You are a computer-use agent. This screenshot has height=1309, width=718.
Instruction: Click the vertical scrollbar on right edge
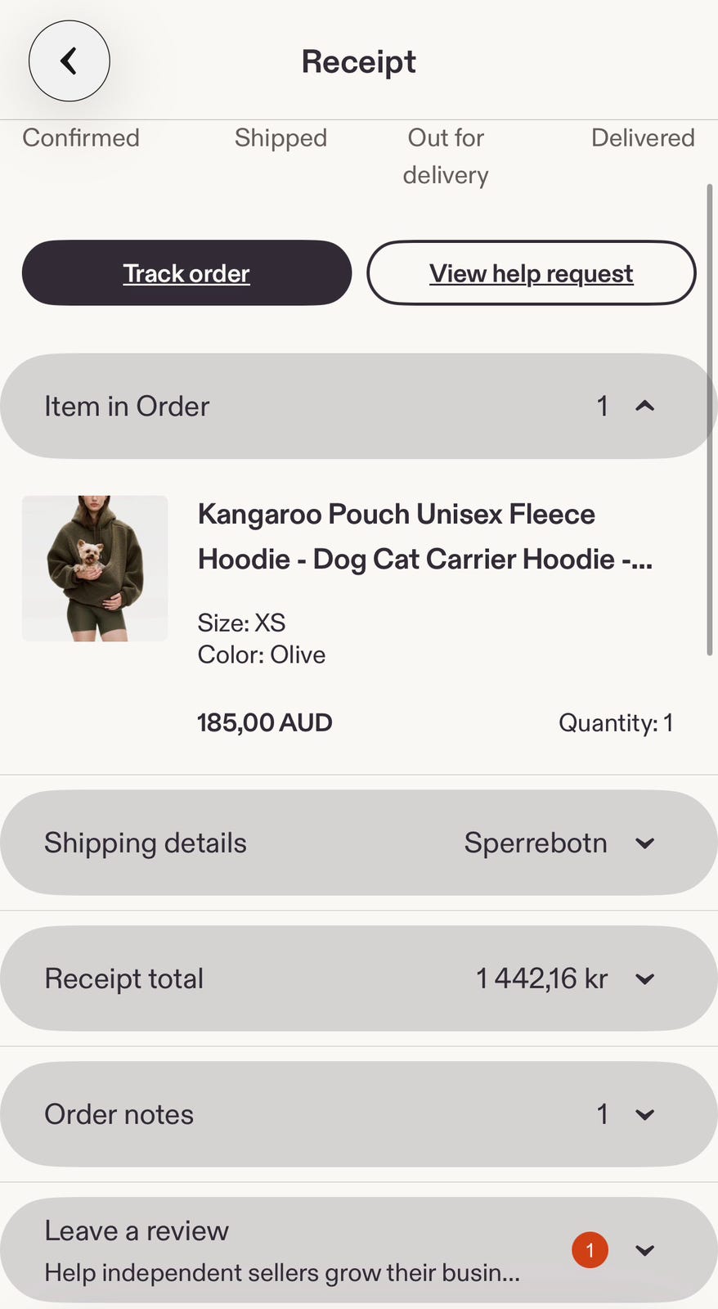(709, 419)
